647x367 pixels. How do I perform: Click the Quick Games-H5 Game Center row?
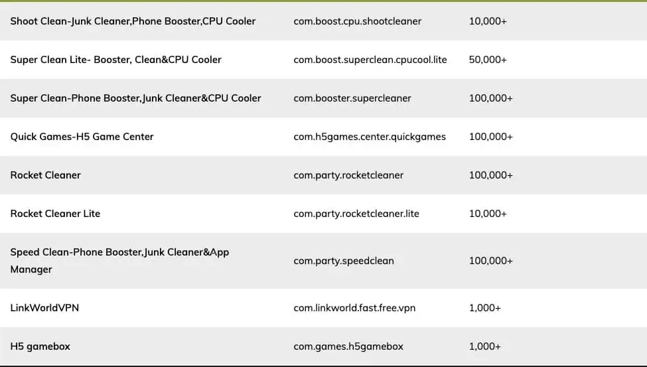pyautogui.click(x=82, y=137)
